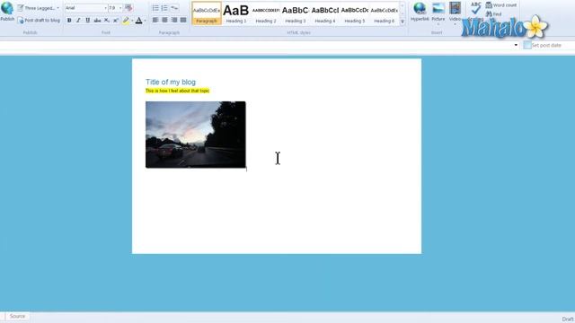The width and height of the screenshot is (575, 323).
Task: Toggle underline formatting
Action: point(88,21)
